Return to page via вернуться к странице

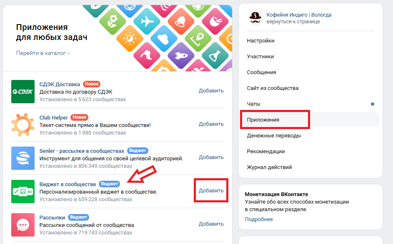click(293, 22)
